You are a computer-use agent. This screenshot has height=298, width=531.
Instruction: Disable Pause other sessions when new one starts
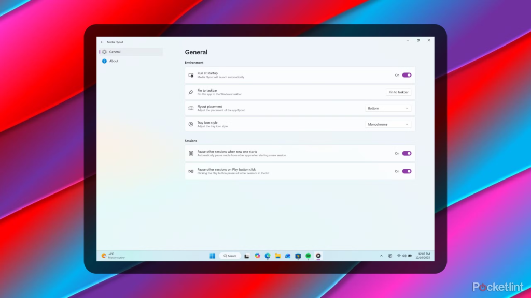coord(407,153)
